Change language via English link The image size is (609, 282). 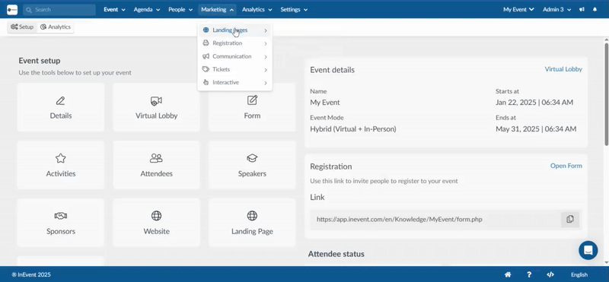click(579, 274)
